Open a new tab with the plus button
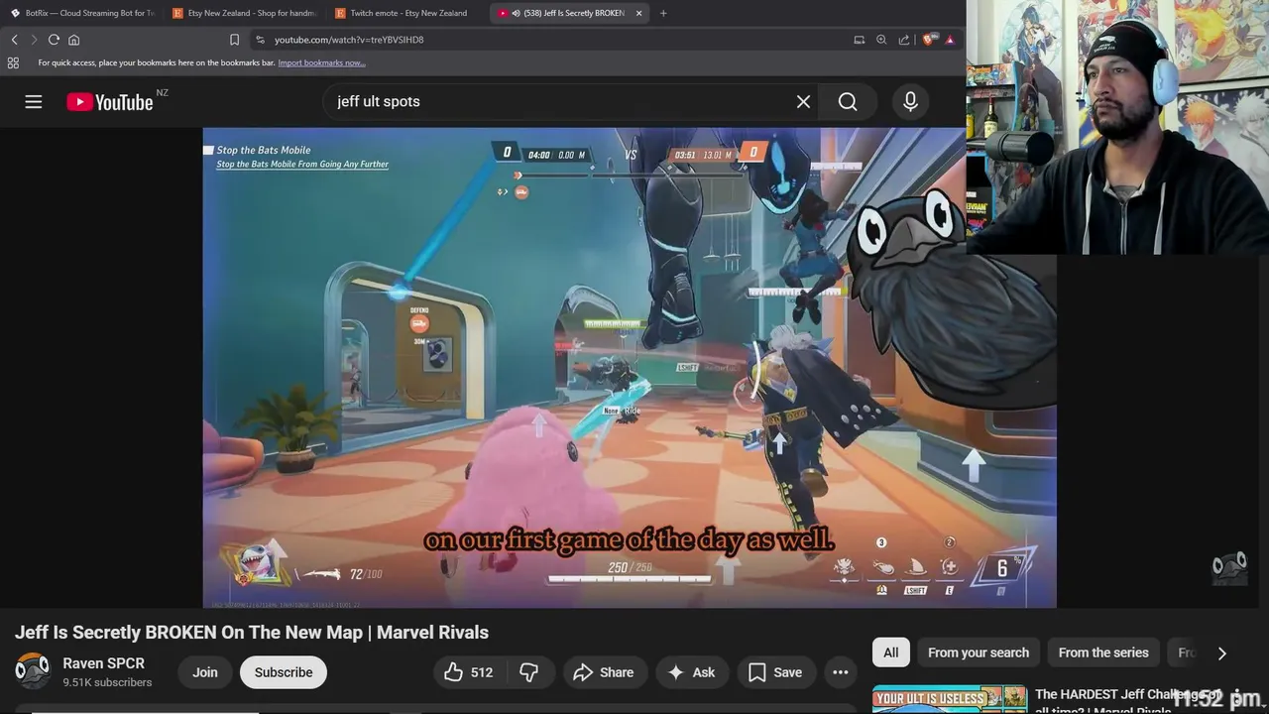Image resolution: width=1269 pixels, height=714 pixels. 663,13
